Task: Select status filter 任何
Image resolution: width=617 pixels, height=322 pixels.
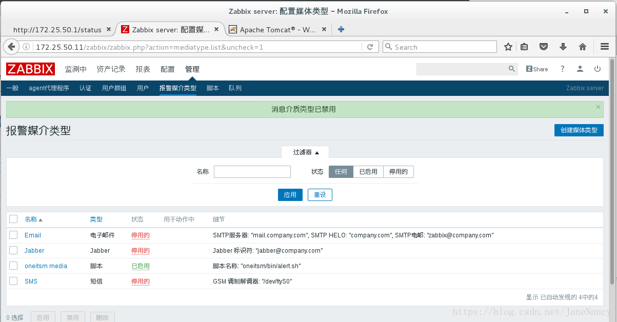Action: coord(341,172)
